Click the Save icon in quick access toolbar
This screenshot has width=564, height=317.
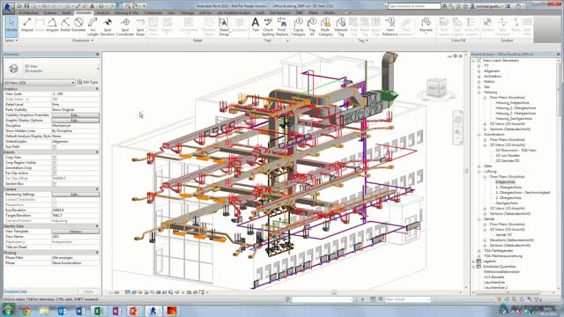pos(26,6)
